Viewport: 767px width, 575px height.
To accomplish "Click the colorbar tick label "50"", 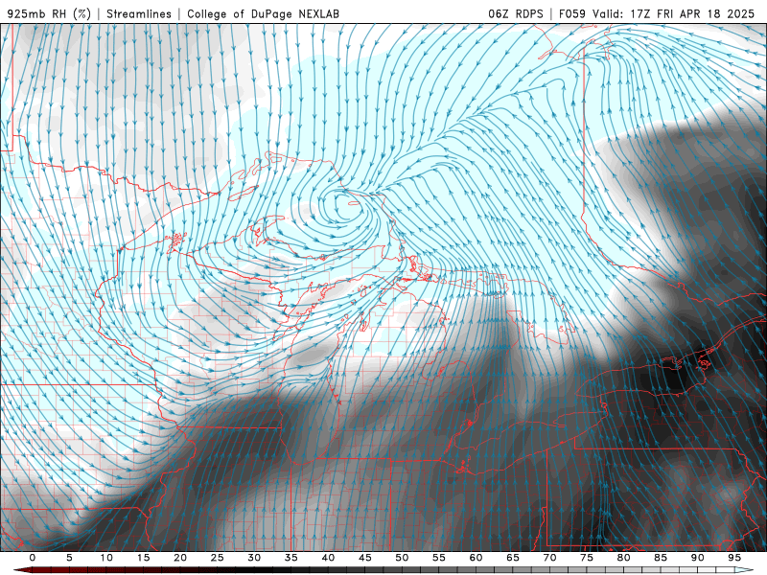I will tap(402, 558).
